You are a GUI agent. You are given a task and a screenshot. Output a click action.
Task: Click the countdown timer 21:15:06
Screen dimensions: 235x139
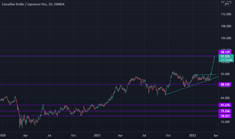(226, 60)
